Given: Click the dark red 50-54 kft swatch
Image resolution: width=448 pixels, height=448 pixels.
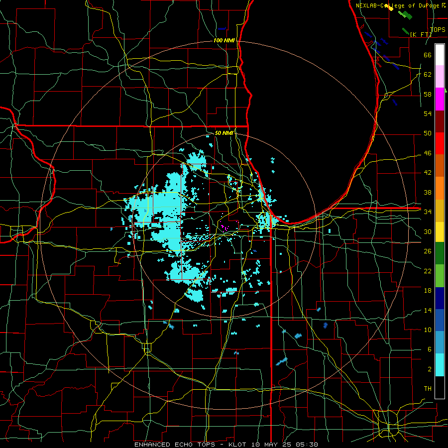Looking at the screenshot, I should tap(440, 121).
